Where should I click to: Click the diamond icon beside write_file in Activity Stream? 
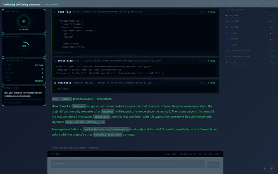[x=226, y=21]
